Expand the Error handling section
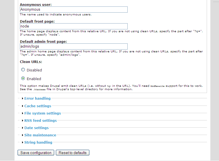219x161 pixels. (x=37, y=99)
